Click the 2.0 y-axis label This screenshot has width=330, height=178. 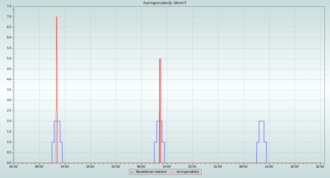point(9,121)
